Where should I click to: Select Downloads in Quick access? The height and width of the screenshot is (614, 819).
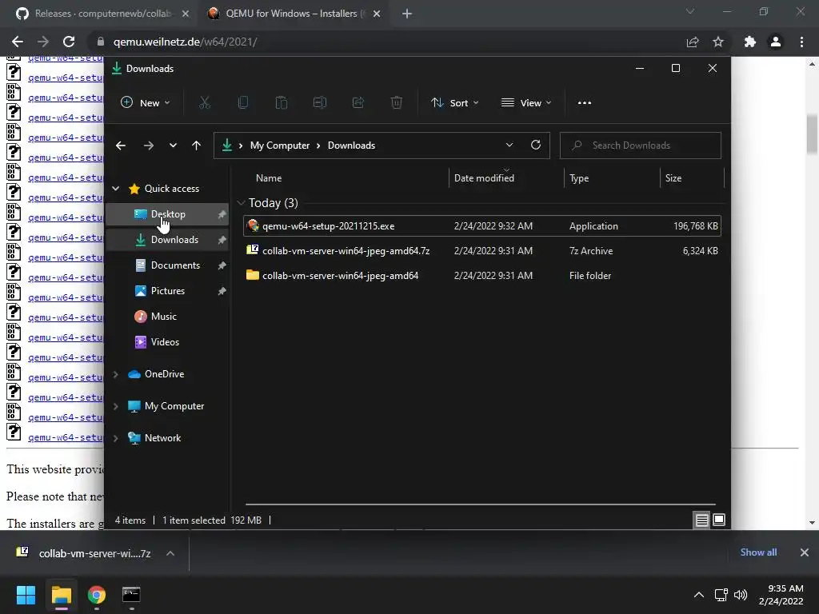tap(167, 240)
